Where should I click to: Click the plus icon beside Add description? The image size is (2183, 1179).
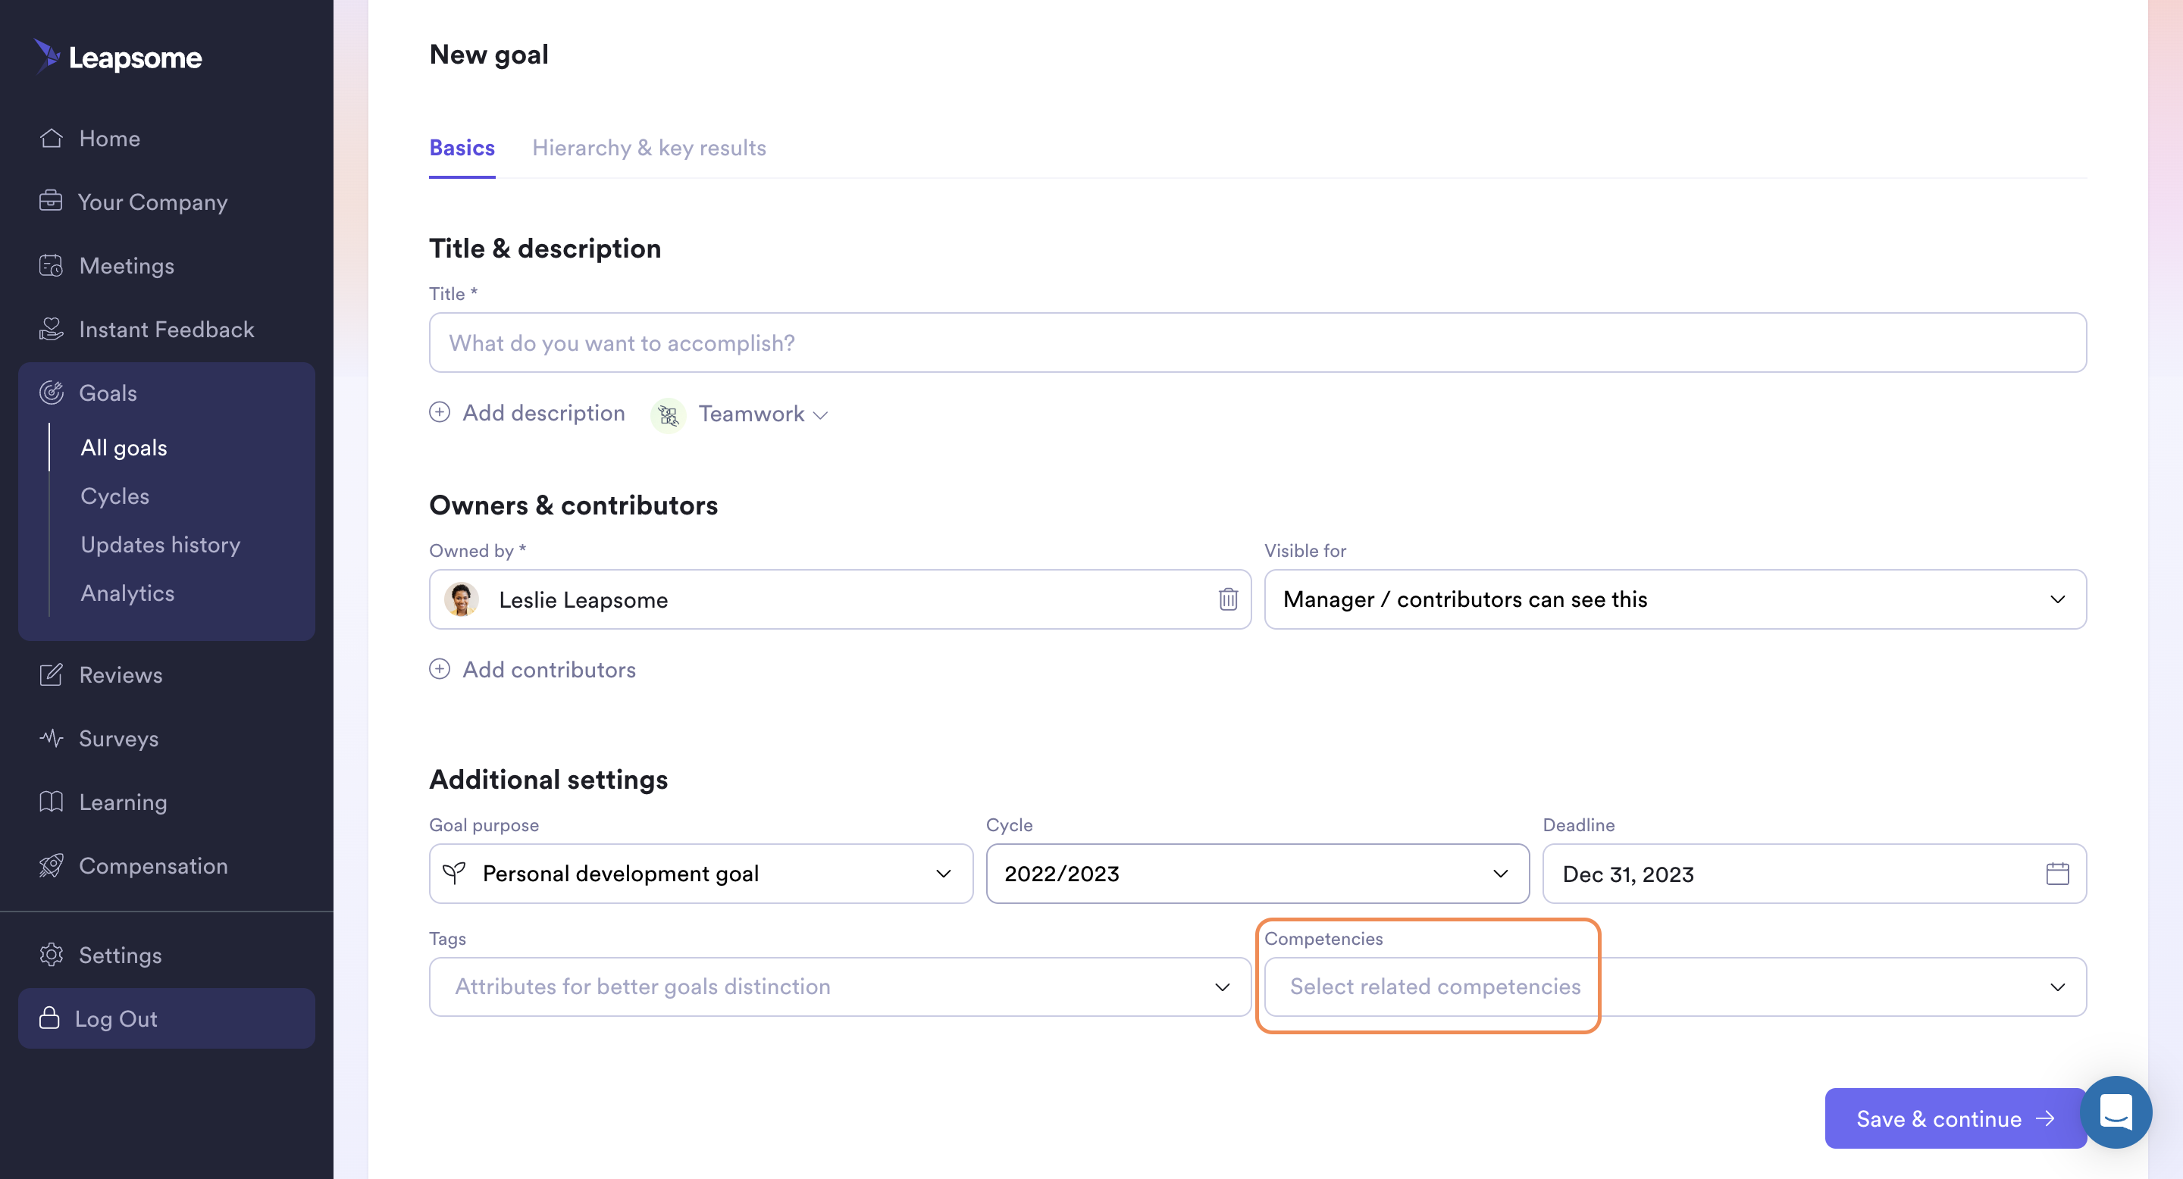(x=439, y=412)
